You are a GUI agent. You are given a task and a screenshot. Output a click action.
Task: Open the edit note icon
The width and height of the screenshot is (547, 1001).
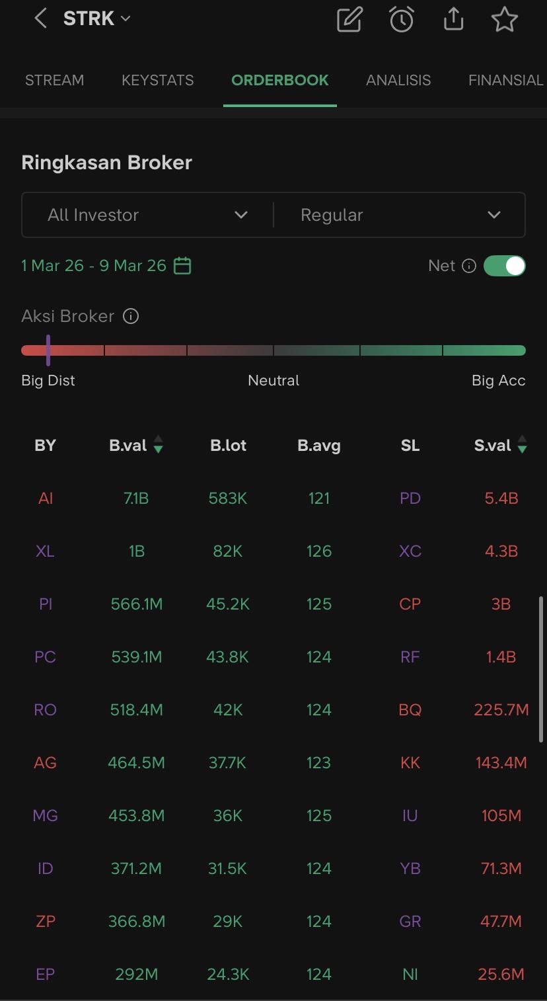point(349,20)
